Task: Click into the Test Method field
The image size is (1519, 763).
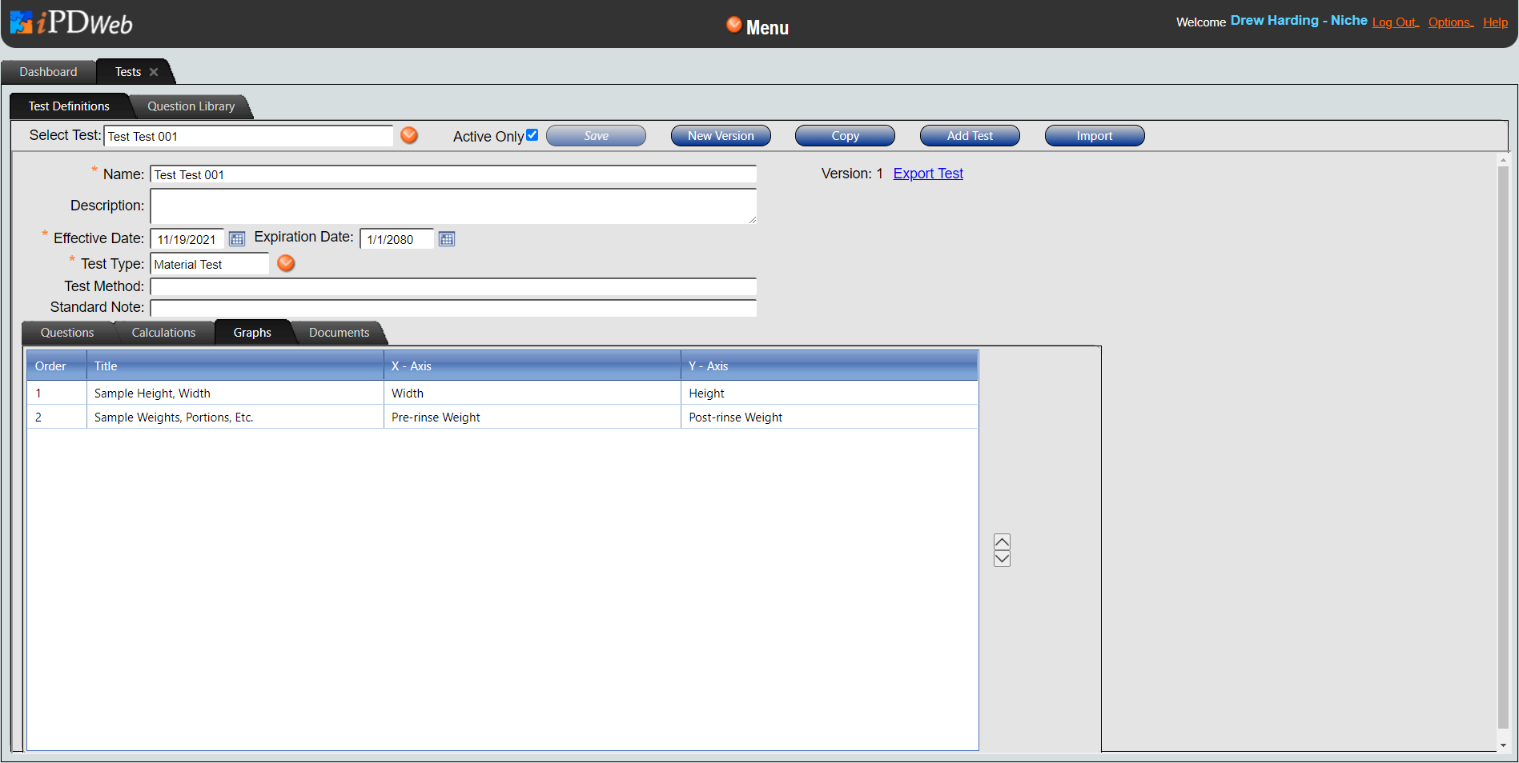Action: [x=453, y=286]
